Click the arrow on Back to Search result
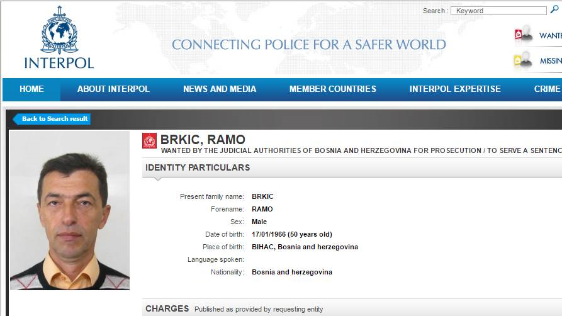Screen dimensions: 562x316 16,119
